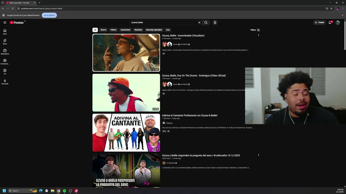Screen dimensions: 346x194
Task: Start voice search with microphone icon
Action: (x=215, y=23)
